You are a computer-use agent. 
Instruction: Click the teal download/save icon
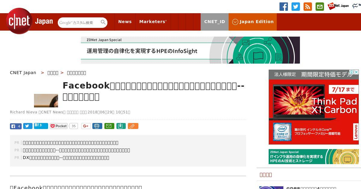[121, 126]
